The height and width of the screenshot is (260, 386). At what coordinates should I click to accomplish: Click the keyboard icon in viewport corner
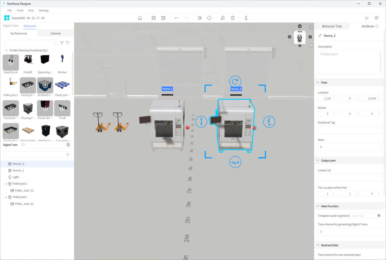coord(311,45)
